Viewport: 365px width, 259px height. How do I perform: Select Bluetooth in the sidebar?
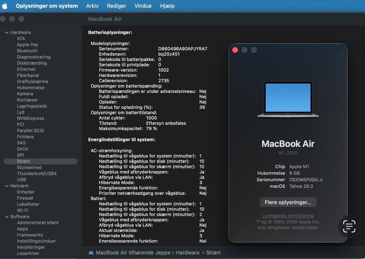coord(27,51)
